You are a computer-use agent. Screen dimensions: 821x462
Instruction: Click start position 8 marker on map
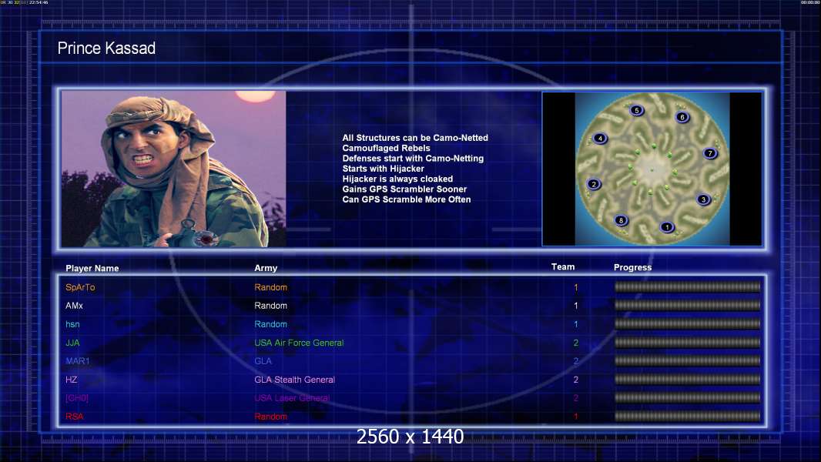click(621, 220)
